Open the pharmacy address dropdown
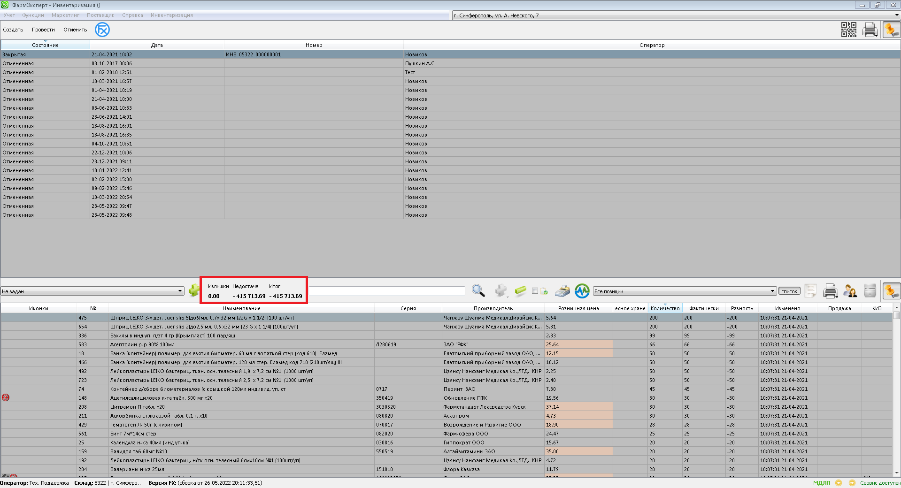901x488 pixels. point(896,15)
